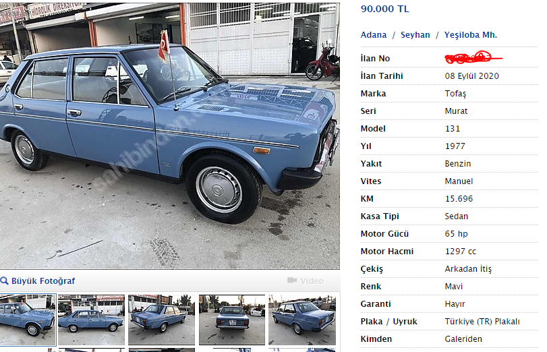Click the video camera icon
Viewport: 547px width, 352px height.
tap(292, 281)
